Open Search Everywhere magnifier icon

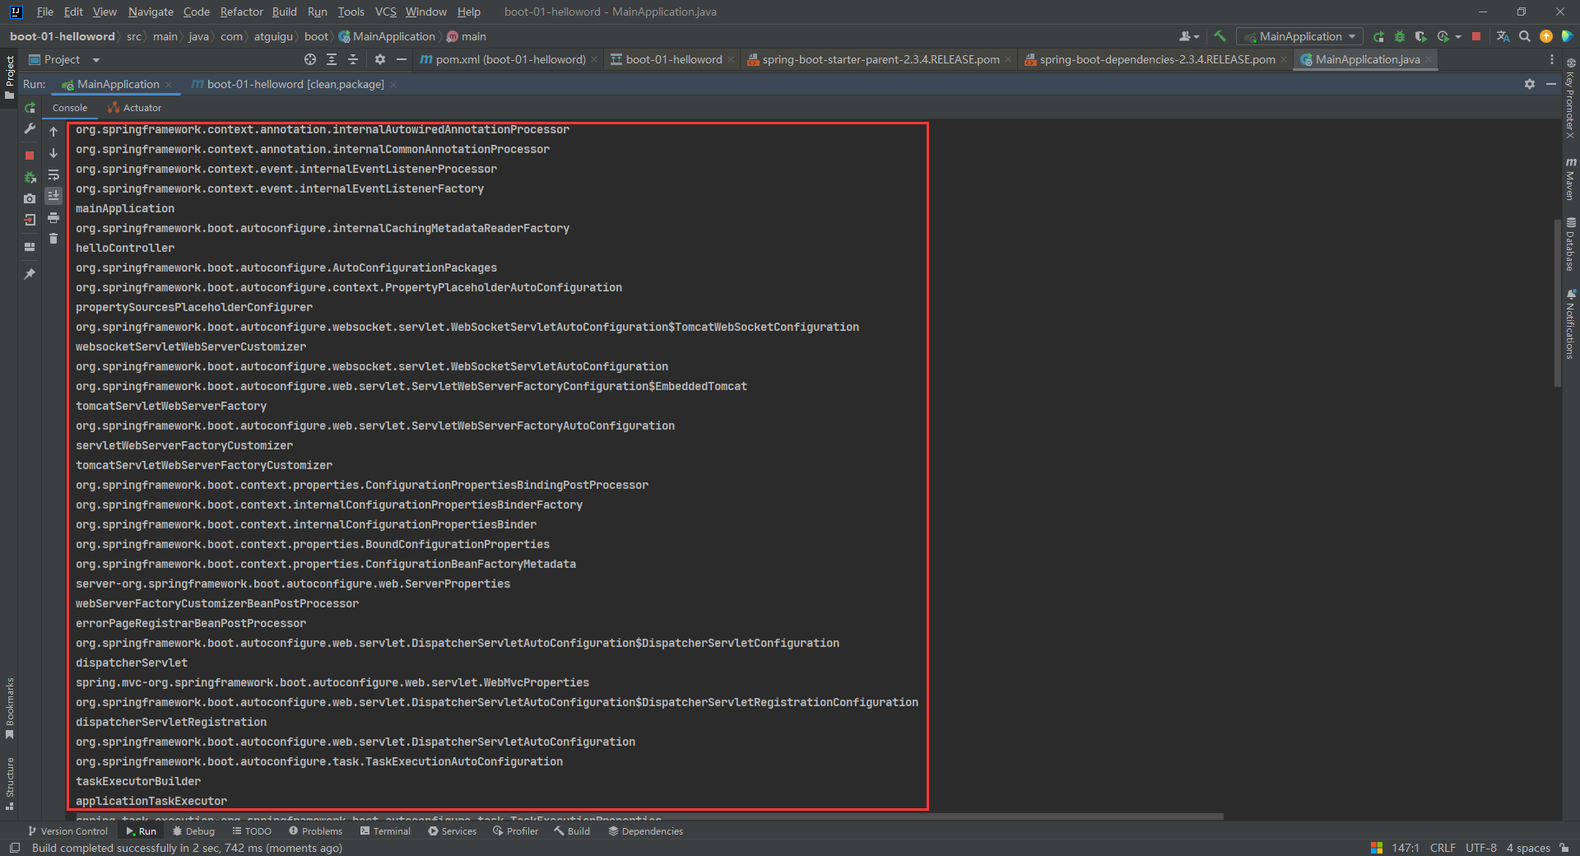tap(1525, 36)
